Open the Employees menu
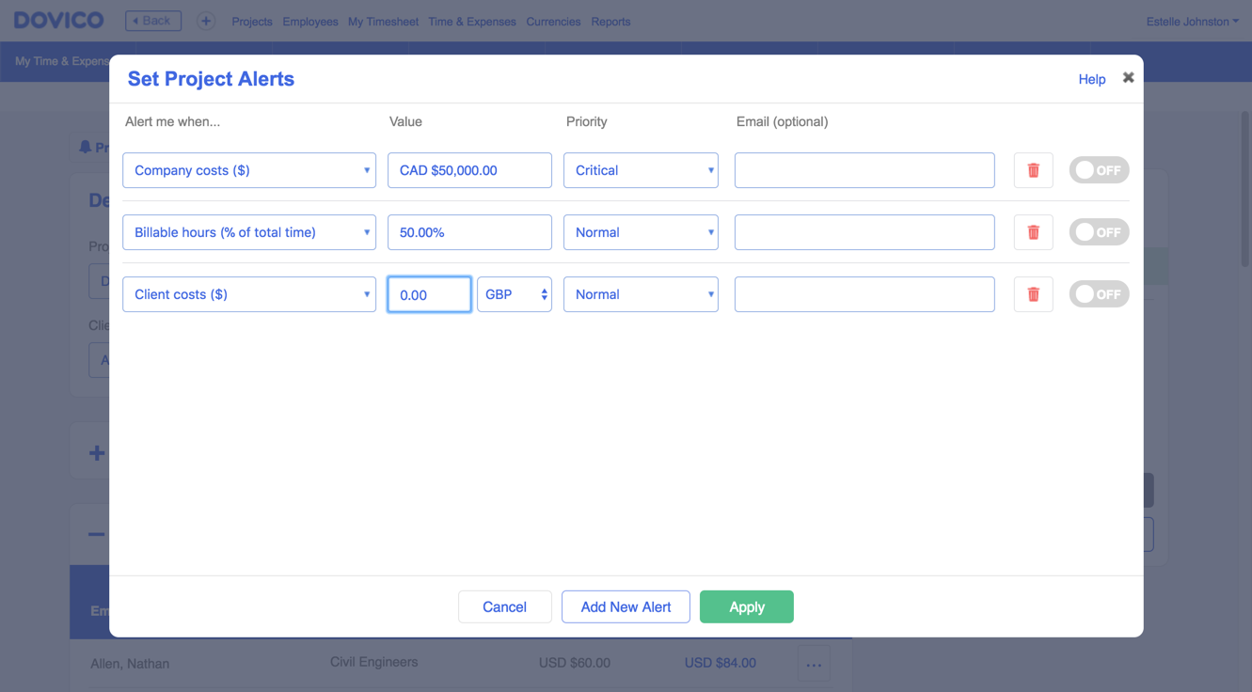Image resolution: width=1252 pixels, height=692 pixels. click(310, 22)
